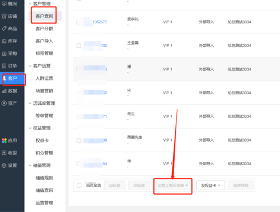Collapse the 客户管理 section chevron

(x=30, y=4)
